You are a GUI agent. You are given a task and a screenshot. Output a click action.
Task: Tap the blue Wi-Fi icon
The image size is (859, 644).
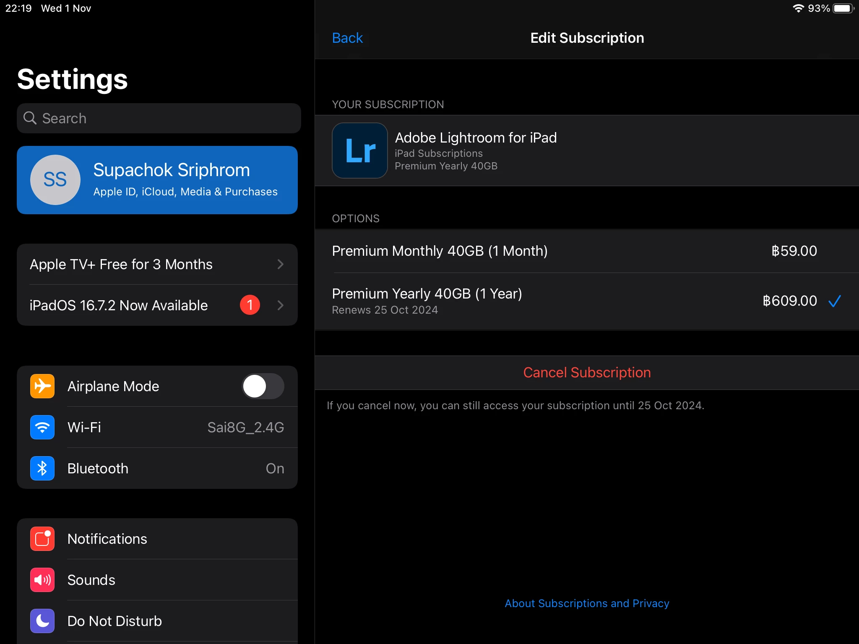click(x=42, y=427)
